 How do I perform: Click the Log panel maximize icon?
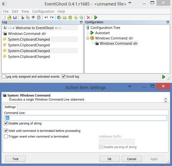(81, 22)
